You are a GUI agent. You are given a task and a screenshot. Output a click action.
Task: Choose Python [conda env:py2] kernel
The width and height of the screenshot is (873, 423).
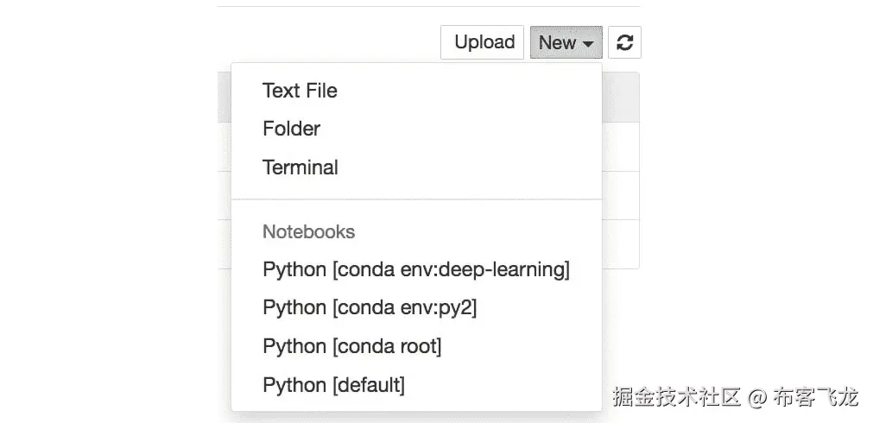pyautogui.click(x=369, y=307)
